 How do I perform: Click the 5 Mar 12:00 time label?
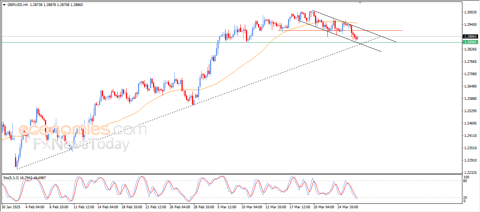click(227, 207)
